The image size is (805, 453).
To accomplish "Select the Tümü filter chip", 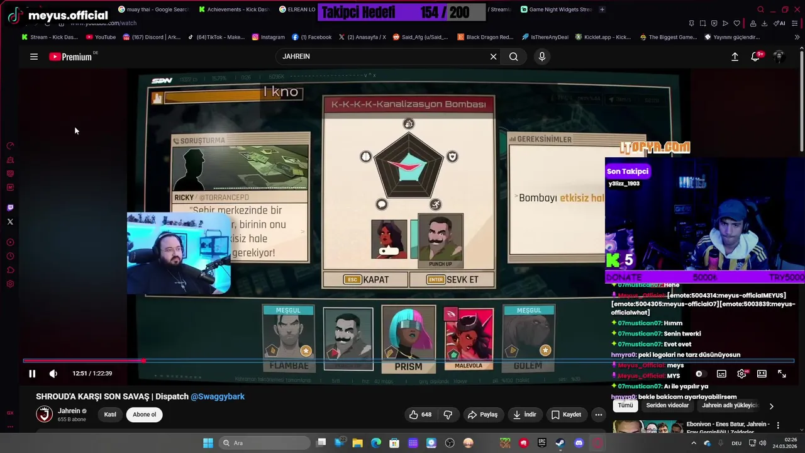I will click(625, 406).
